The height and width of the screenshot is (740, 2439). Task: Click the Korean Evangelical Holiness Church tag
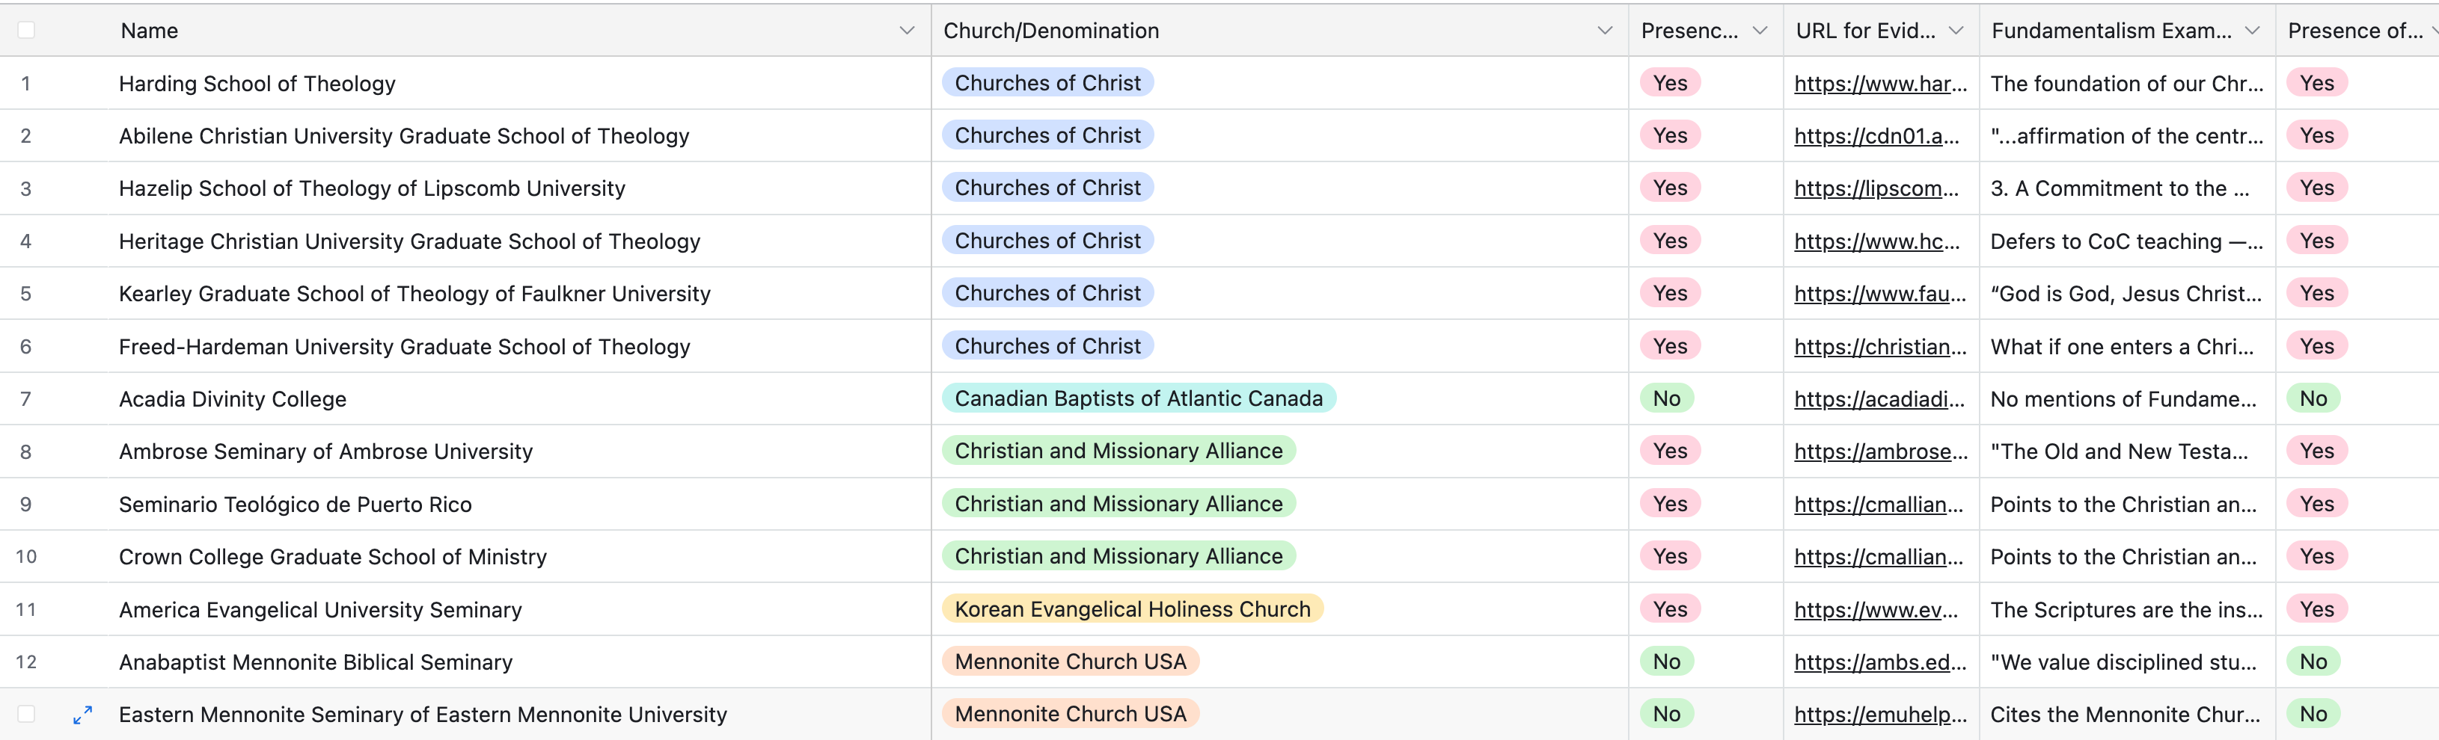click(1133, 608)
